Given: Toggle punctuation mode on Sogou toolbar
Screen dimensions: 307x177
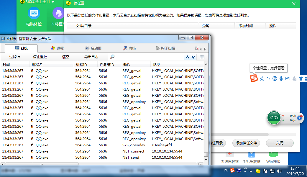Looking at the screenshot, I should click(268, 78).
